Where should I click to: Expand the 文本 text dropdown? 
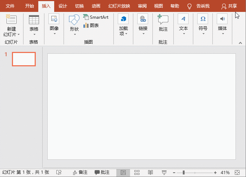pos(183,34)
